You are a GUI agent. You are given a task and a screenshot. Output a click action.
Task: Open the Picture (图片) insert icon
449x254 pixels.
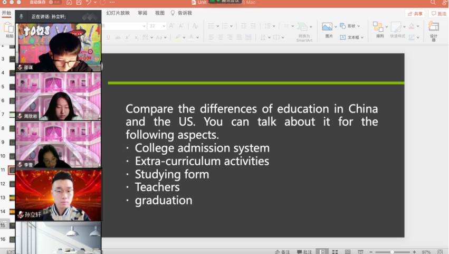(328, 27)
